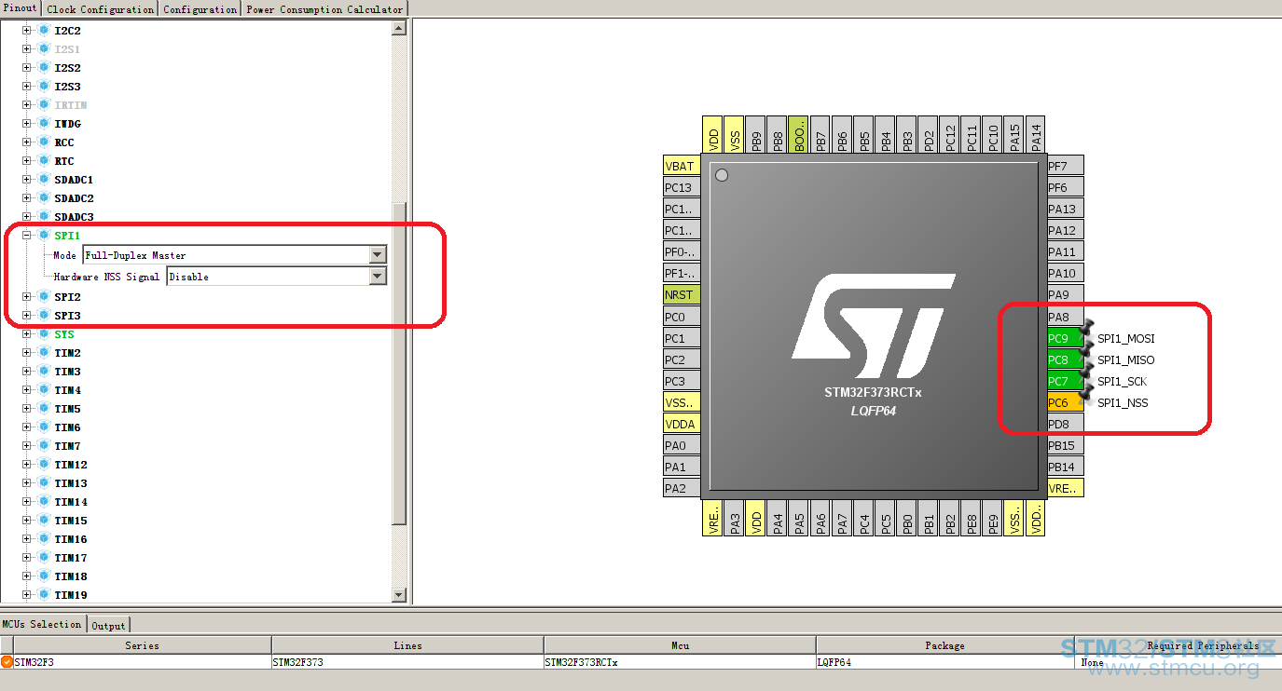1282x691 pixels.
Task: Click the PA13 pin on the chip
Action: point(1065,209)
